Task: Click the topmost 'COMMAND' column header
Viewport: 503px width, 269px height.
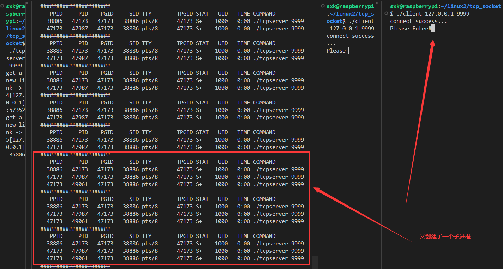Action: click(x=264, y=13)
